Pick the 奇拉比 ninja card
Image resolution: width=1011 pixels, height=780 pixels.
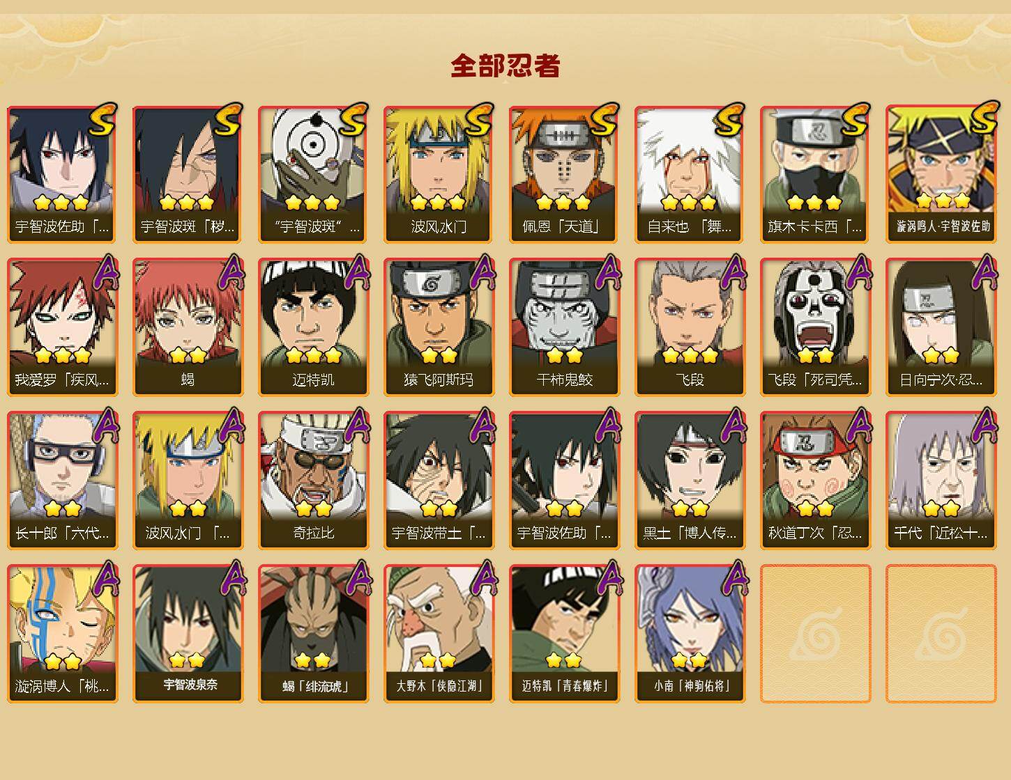click(x=313, y=481)
